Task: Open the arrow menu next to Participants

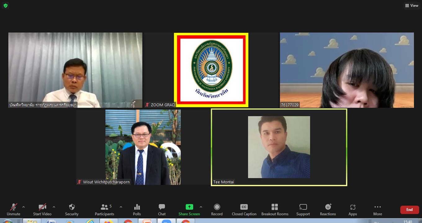Action: pyautogui.click(x=121, y=207)
